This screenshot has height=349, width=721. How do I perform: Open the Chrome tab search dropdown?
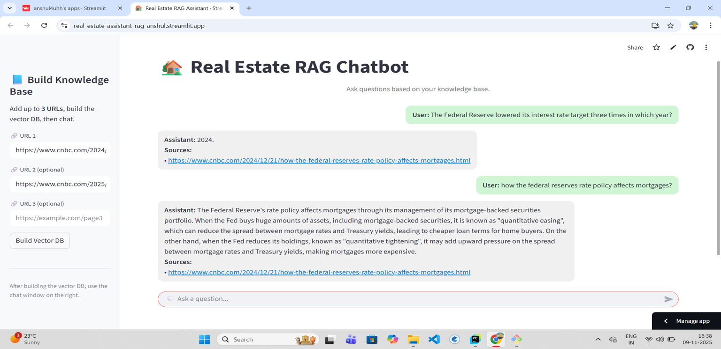tap(10, 8)
